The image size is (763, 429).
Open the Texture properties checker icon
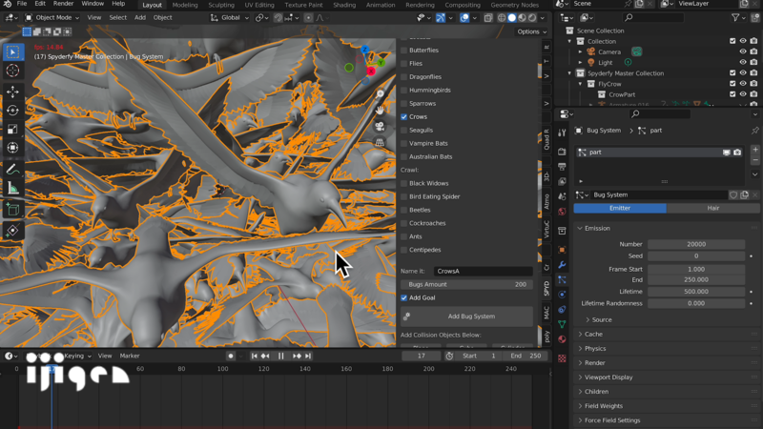[562, 358]
